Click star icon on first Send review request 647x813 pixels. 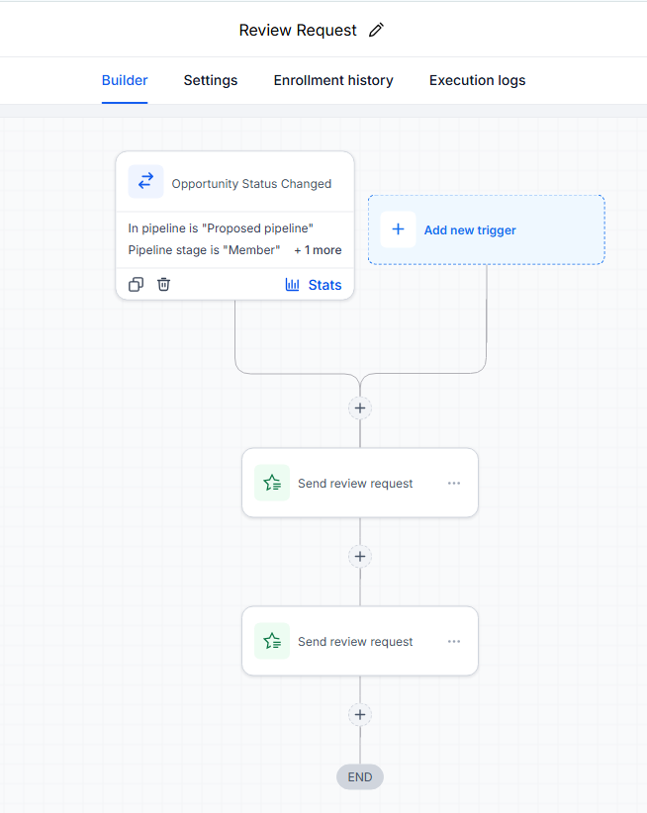click(272, 483)
